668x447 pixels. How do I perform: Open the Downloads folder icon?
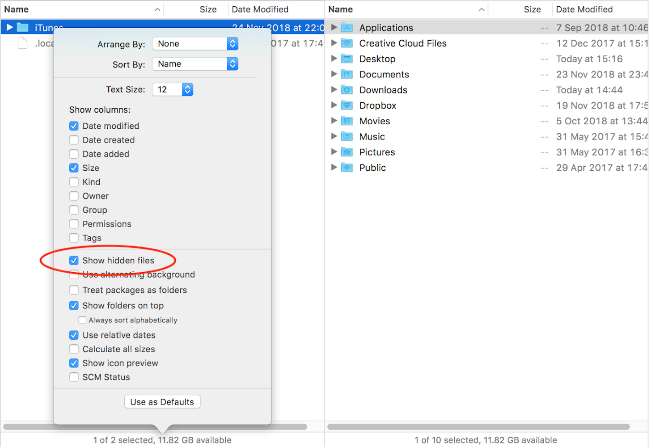[x=347, y=89]
